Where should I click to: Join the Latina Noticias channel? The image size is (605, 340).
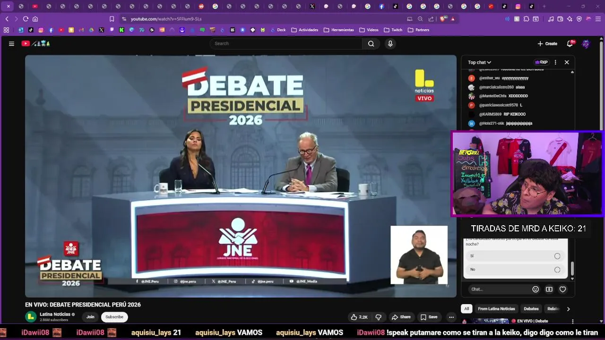pyautogui.click(x=90, y=317)
